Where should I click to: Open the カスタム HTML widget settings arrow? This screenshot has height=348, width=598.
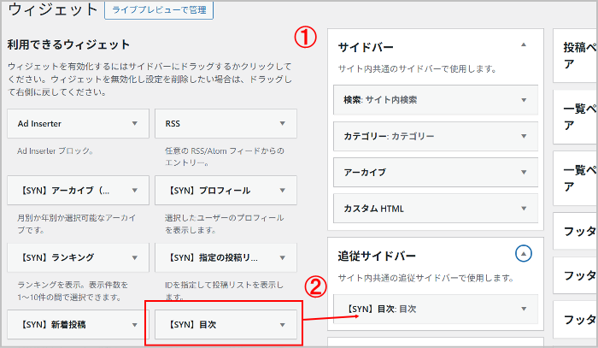tap(524, 209)
